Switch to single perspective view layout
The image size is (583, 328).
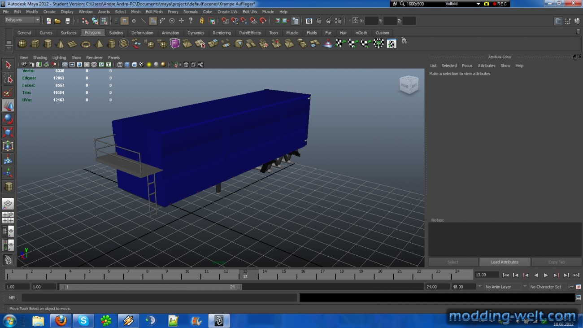click(8, 204)
